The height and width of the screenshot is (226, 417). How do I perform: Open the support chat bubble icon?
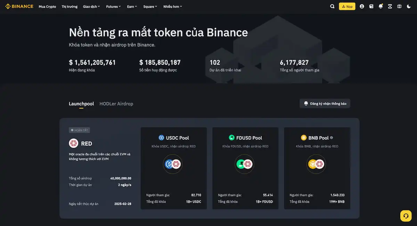tap(406, 216)
